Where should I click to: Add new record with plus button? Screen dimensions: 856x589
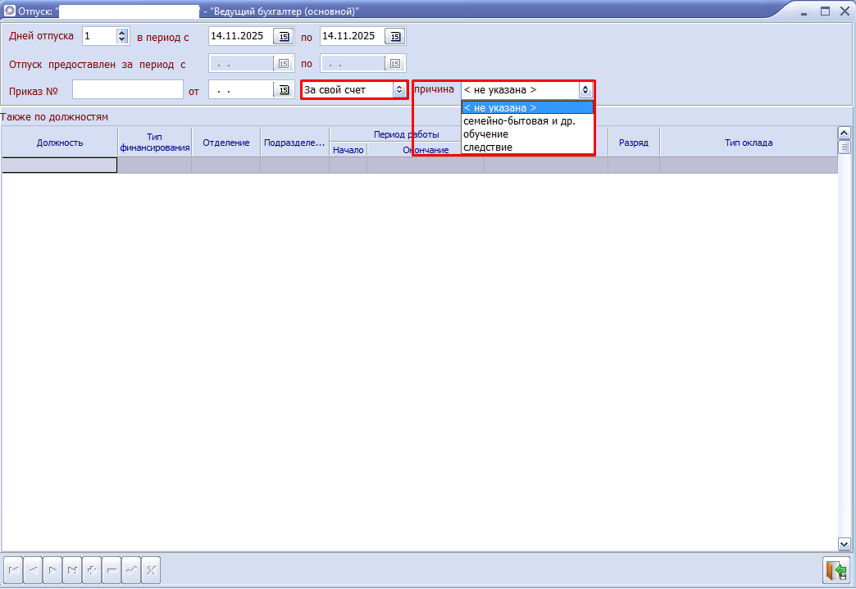pyautogui.click(x=92, y=569)
